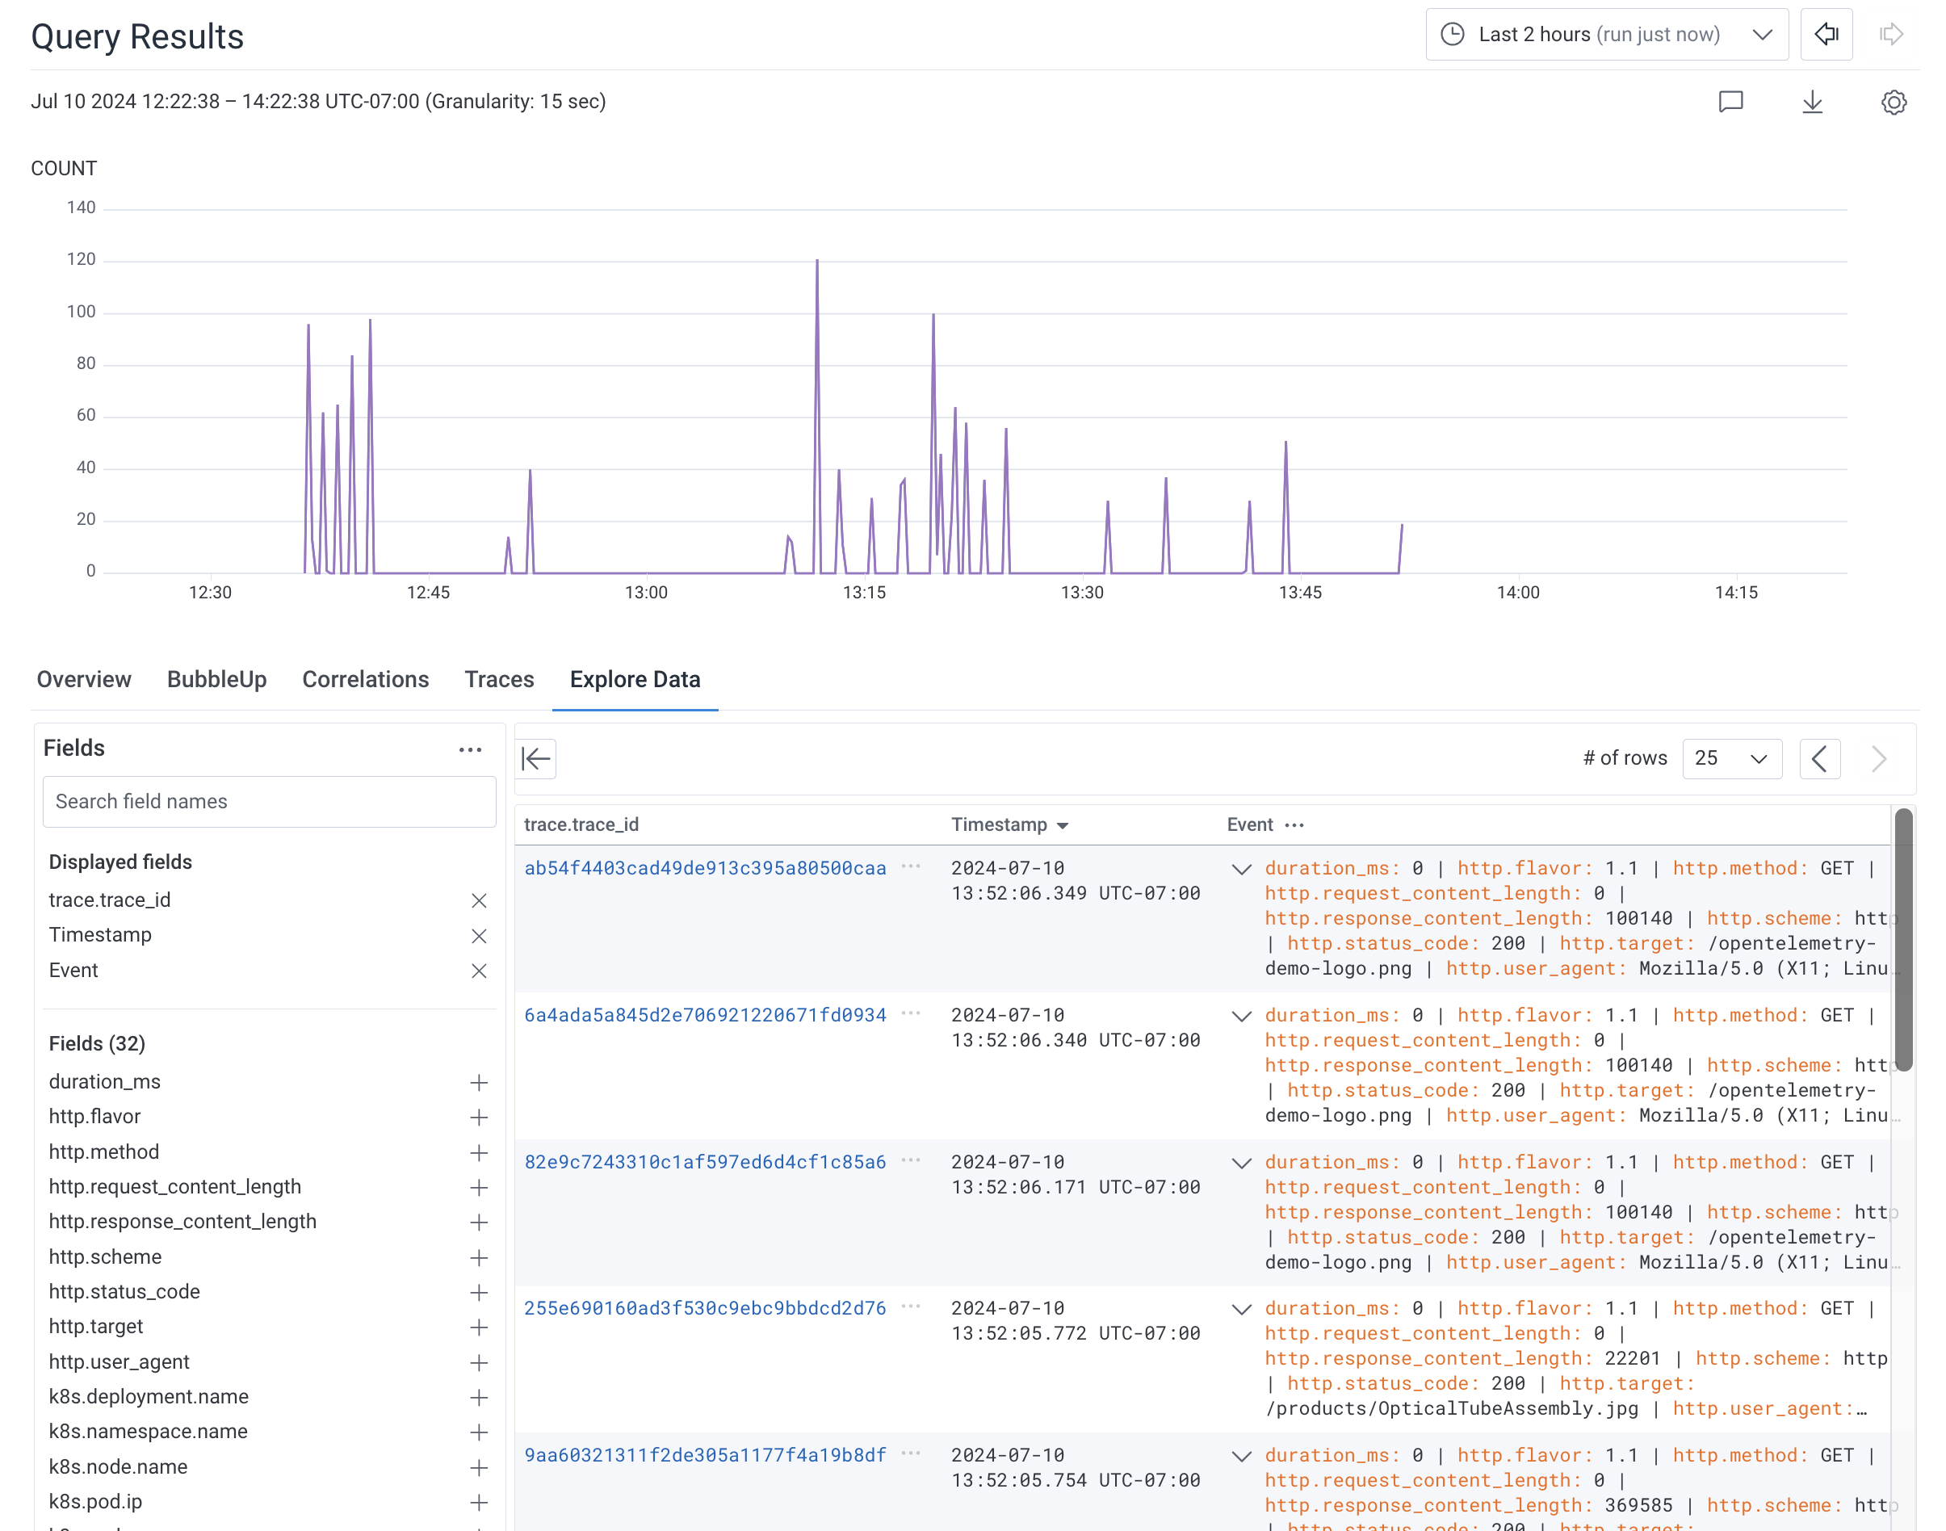Click the previous page arrow icon

click(1820, 758)
